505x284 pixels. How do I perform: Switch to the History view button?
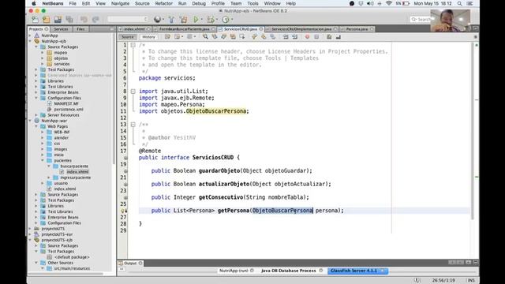pyautogui.click(x=148, y=37)
